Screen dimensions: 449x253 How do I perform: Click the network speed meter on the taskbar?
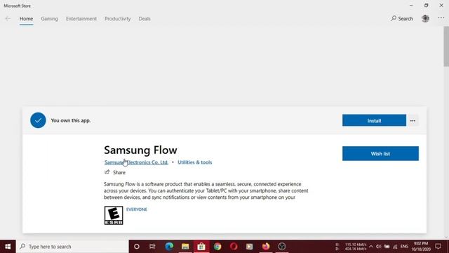click(x=351, y=247)
